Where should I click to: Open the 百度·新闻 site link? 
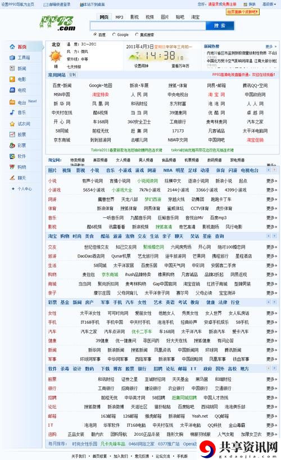click(x=62, y=86)
